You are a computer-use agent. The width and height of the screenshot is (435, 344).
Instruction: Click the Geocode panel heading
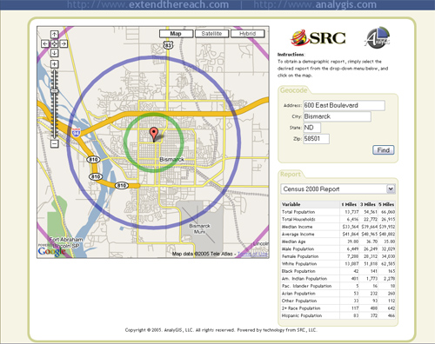coord(293,90)
